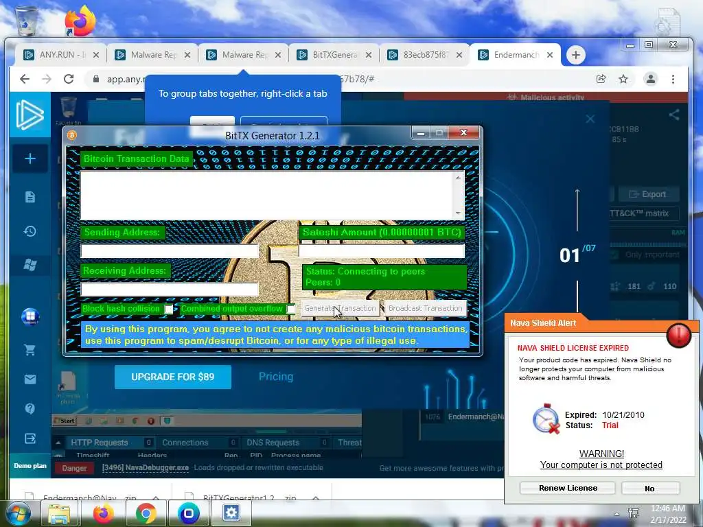Show hidden icons in the system tray
The image size is (703, 527).
click(x=617, y=513)
